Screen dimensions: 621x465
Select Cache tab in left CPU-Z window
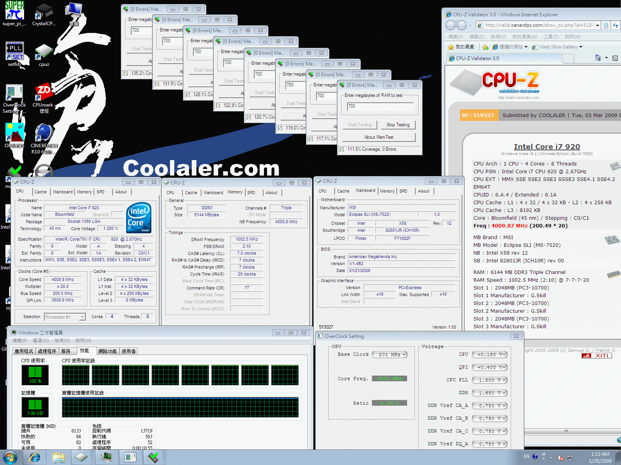click(x=40, y=192)
